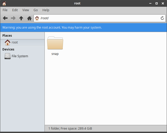Click the status bar free space text
The width and height of the screenshot is (167, 133).
70,128
